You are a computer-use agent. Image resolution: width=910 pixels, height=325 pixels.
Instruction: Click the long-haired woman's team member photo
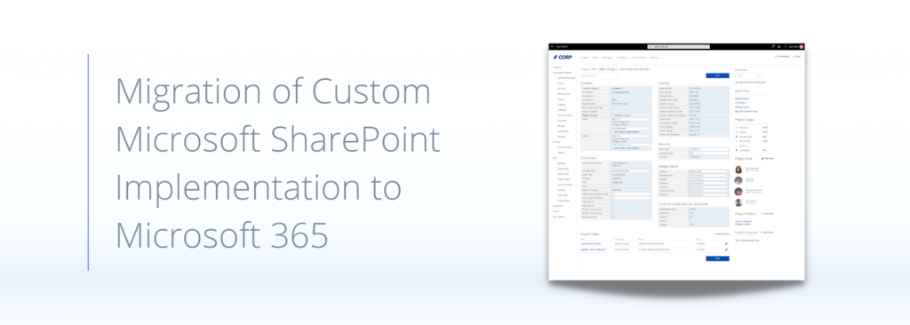738,170
